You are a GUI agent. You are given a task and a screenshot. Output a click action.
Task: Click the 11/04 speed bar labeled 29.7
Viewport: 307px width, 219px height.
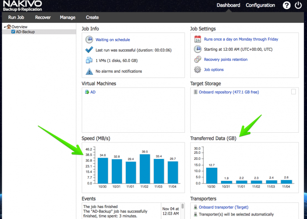[x=173, y=172]
